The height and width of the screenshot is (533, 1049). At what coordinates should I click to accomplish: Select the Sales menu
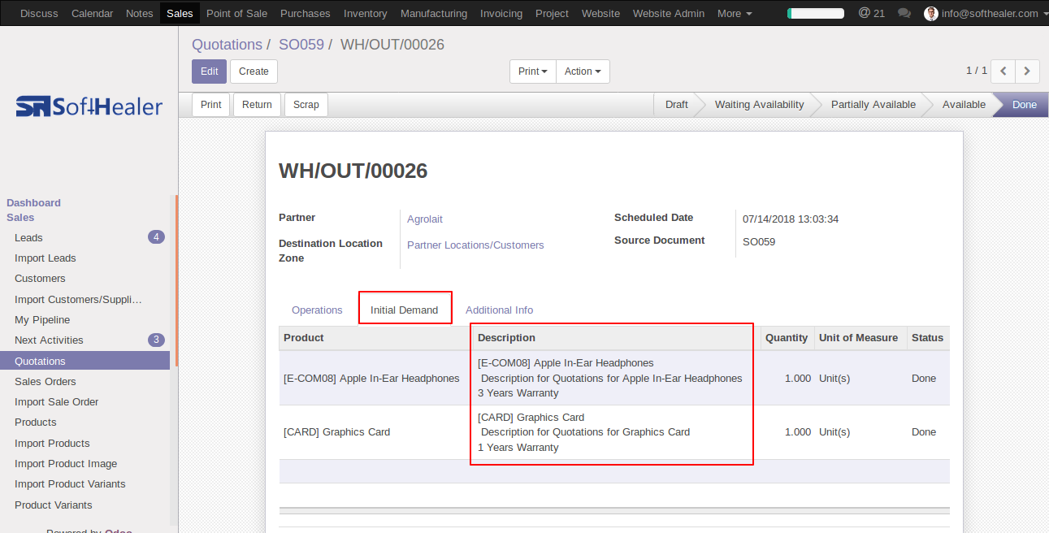click(x=180, y=13)
